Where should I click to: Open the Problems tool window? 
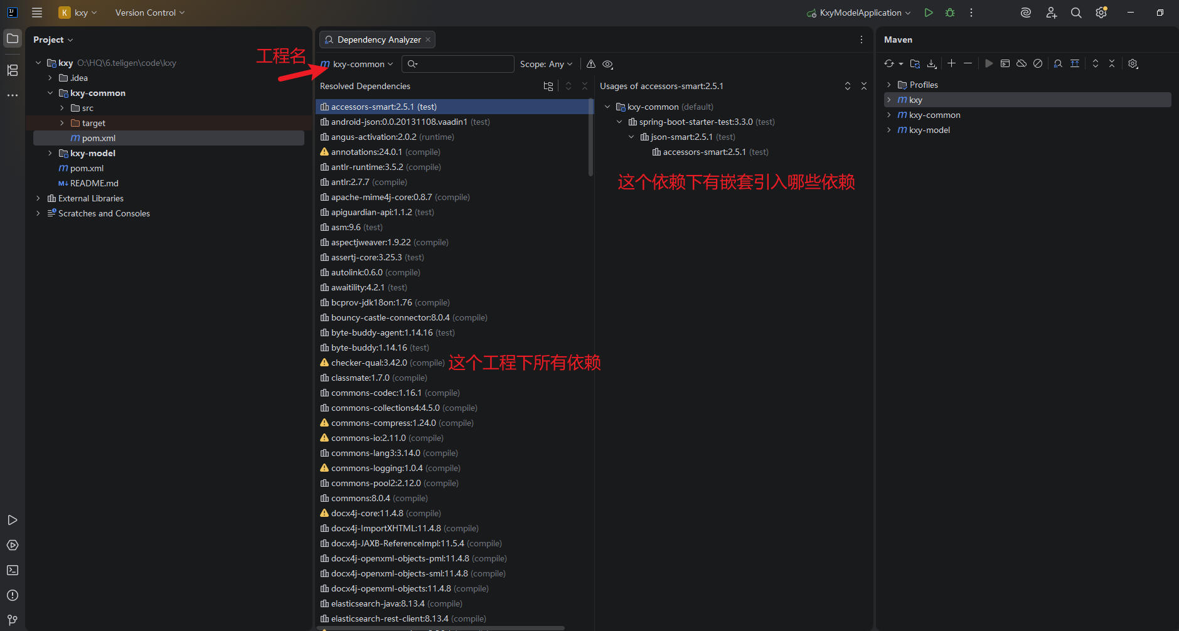[13, 595]
